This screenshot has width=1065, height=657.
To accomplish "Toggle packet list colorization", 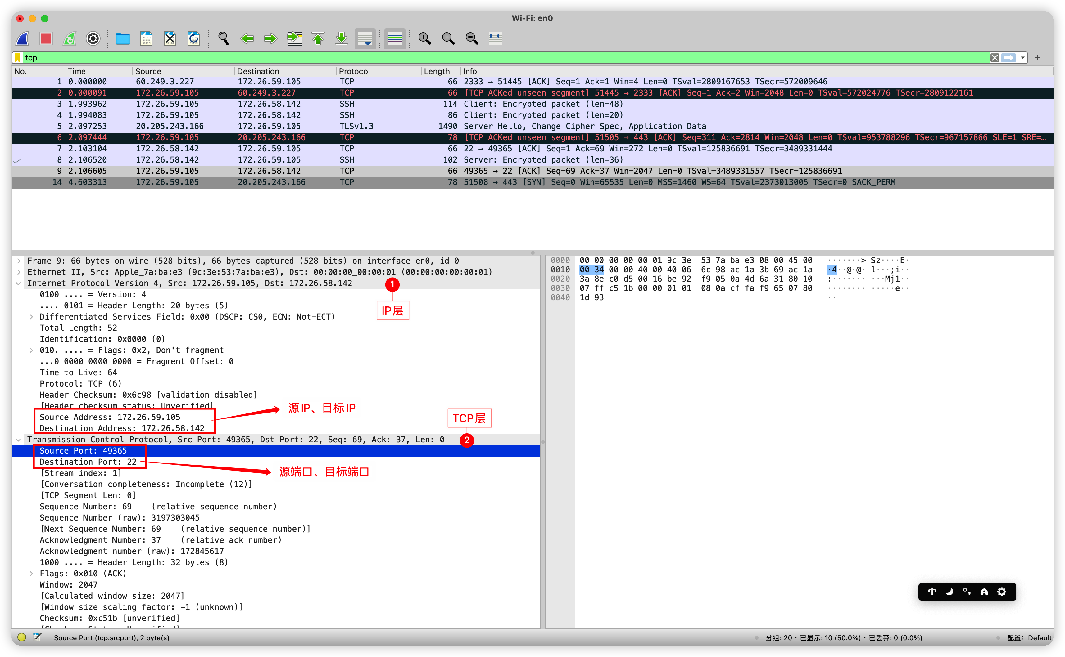I will coord(394,38).
